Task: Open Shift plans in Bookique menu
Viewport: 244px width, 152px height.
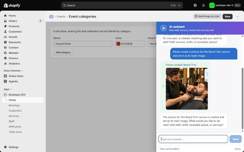Action: [15, 126]
